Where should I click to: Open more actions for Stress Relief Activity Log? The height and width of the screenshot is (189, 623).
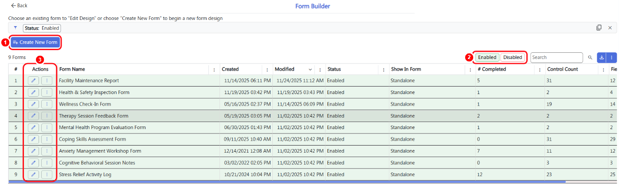point(47,174)
